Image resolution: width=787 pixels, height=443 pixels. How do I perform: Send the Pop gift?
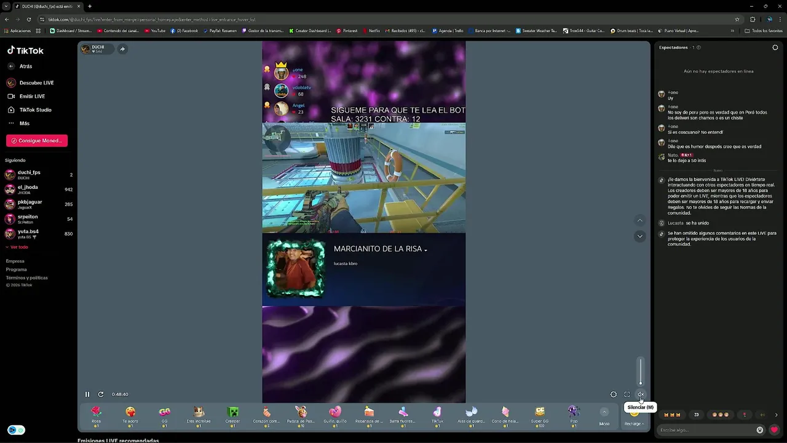[x=574, y=416]
